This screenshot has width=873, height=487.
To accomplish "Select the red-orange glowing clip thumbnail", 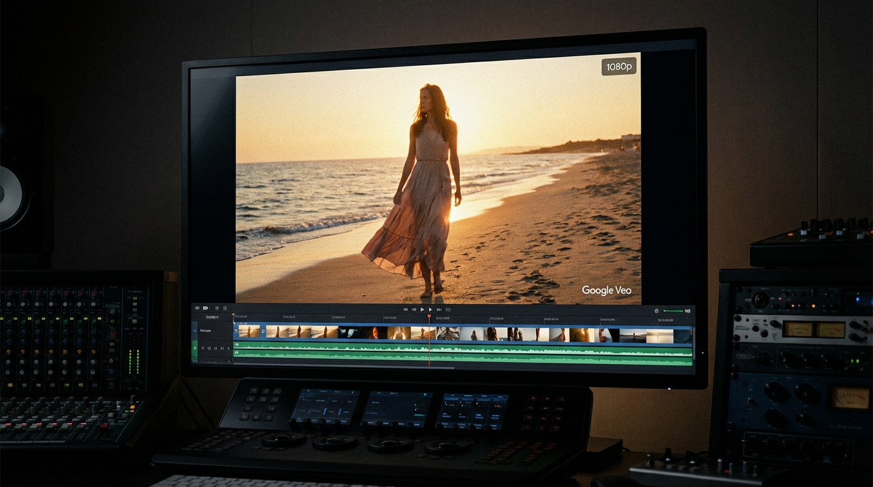I will point(374,332).
